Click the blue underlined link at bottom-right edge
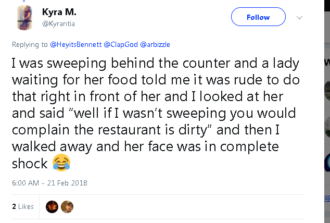330x223 pixels. (x=327, y=197)
